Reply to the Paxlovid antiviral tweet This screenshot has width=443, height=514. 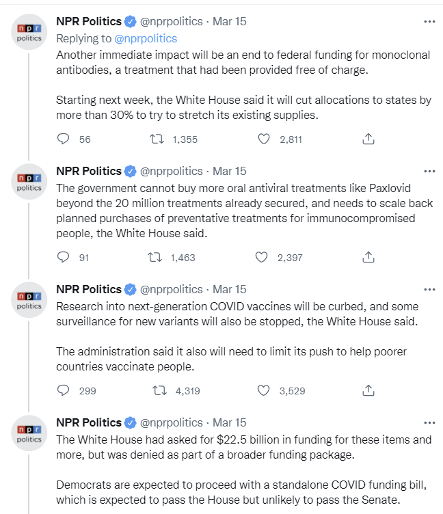[x=64, y=258]
